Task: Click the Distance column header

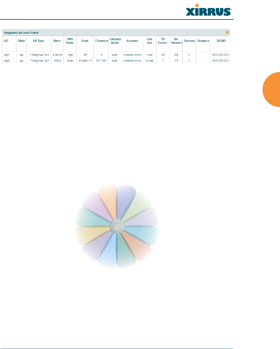Action: pyautogui.click(x=203, y=41)
